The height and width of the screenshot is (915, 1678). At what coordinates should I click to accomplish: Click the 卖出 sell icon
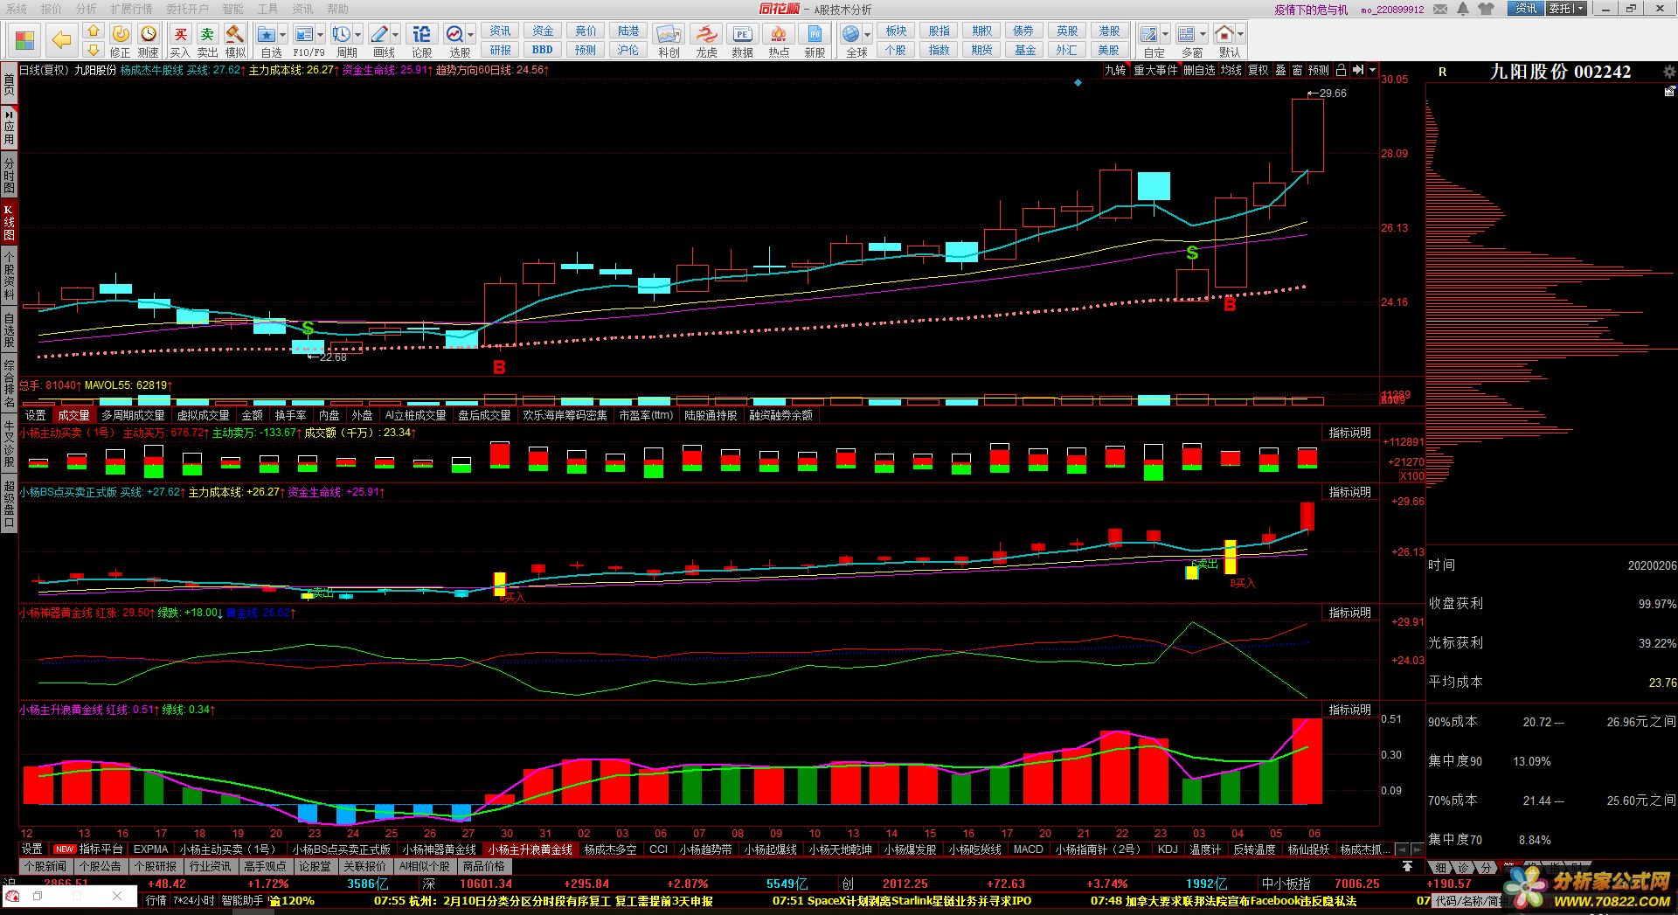(207, 34)
